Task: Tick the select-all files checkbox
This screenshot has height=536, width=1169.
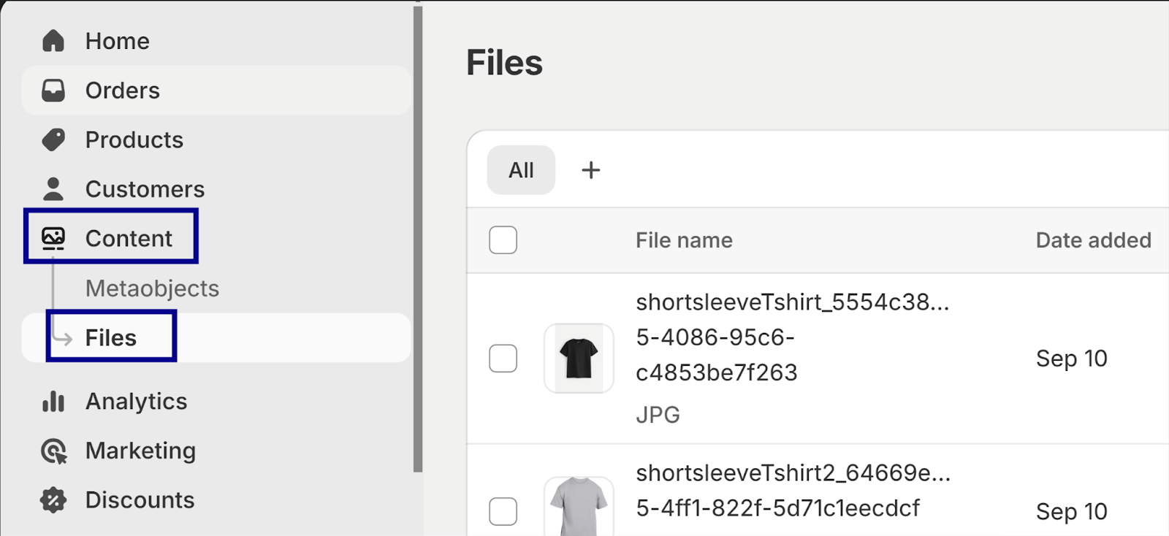Action: (x=503, y=240)
